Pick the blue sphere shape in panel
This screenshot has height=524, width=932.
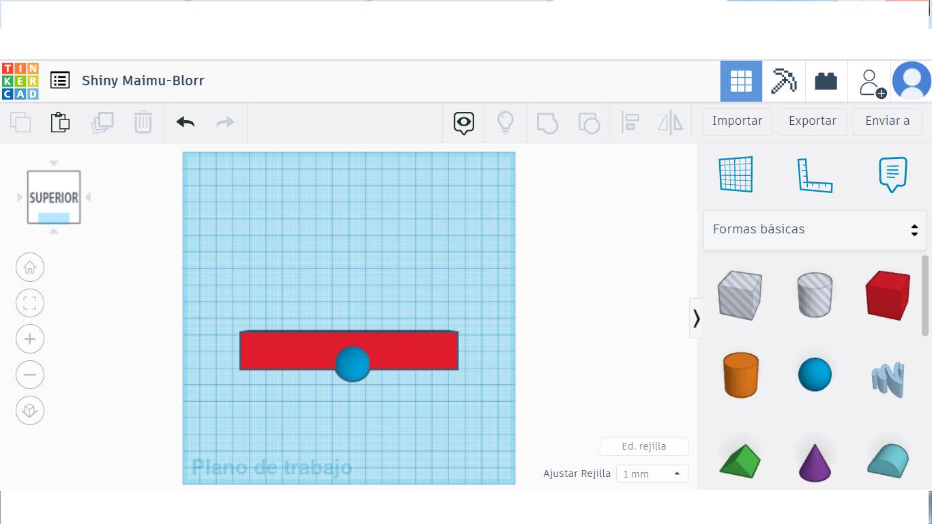(815, 375)
